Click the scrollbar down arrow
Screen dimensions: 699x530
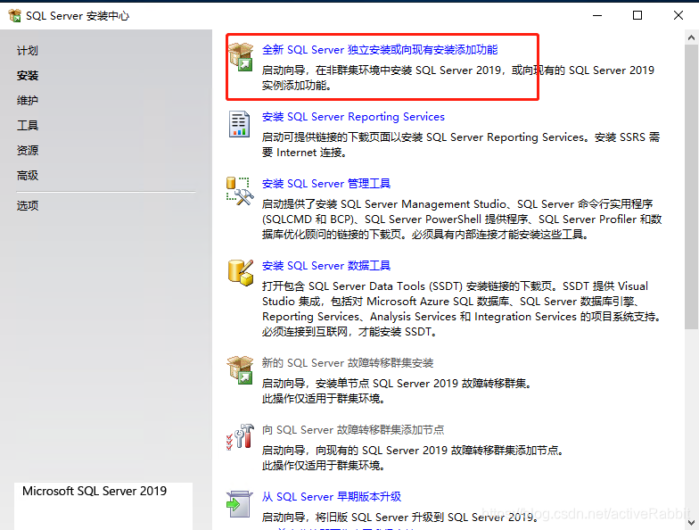pos(692,523)
